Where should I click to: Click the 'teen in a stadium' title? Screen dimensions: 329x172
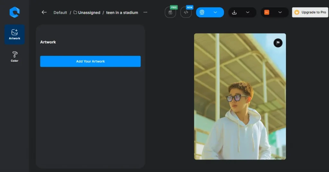pyautogui.click(x=122, y=12)
